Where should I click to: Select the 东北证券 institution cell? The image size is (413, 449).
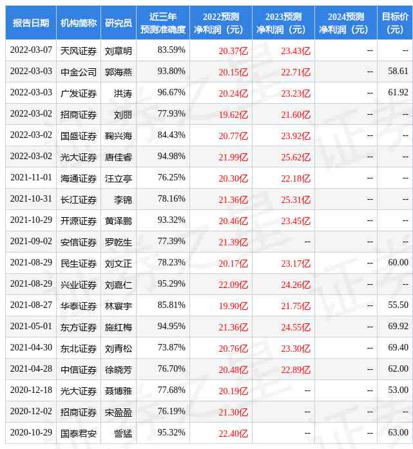click(x=79, y=349)
